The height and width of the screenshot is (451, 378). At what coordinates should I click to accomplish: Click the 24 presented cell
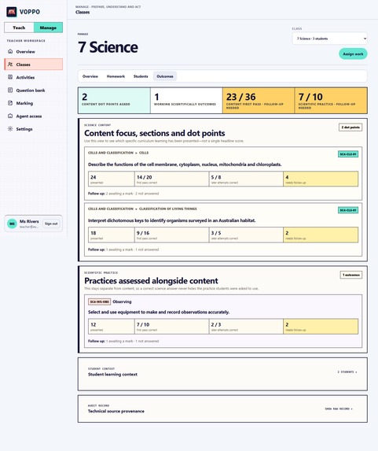click(x=111, y=179)
